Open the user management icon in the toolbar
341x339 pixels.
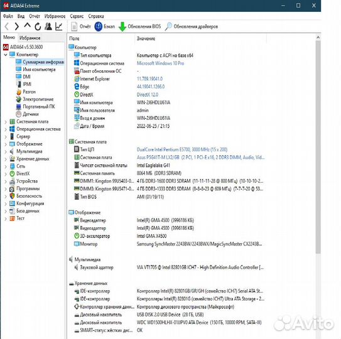[x=48, y=26]
